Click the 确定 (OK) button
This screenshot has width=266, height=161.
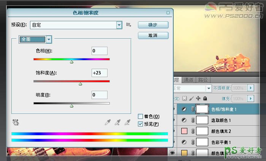[153, 25]
